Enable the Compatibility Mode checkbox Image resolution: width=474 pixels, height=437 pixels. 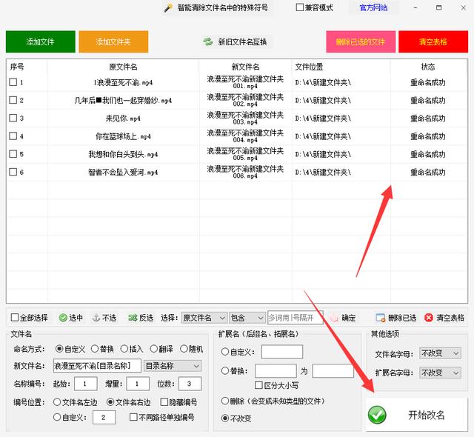pos(299,7)
